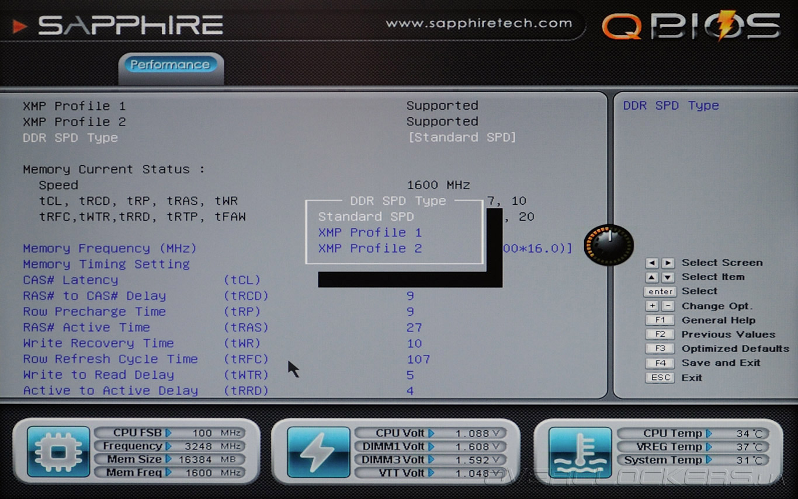Image resolution: width=798 pixels, height=499 pixels.
Task: Select the DDR SPD Type setting row label
Action: coord(70,138)
